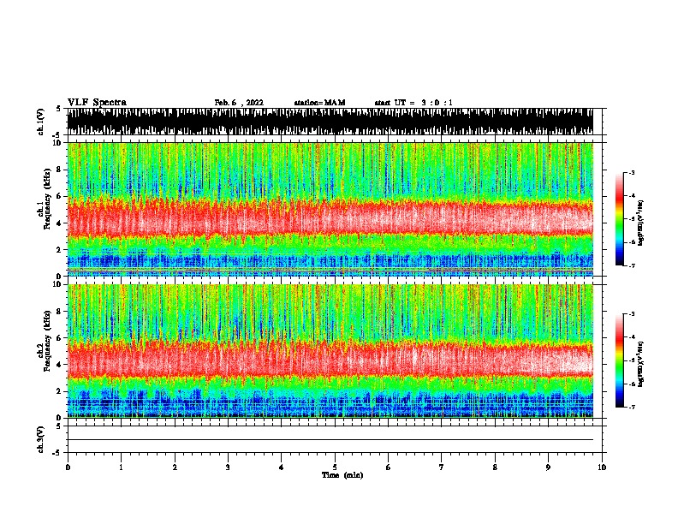Click the "6" kHz tick on ch.2 axis
Screen dimensions: 678x524
[59, 338]
